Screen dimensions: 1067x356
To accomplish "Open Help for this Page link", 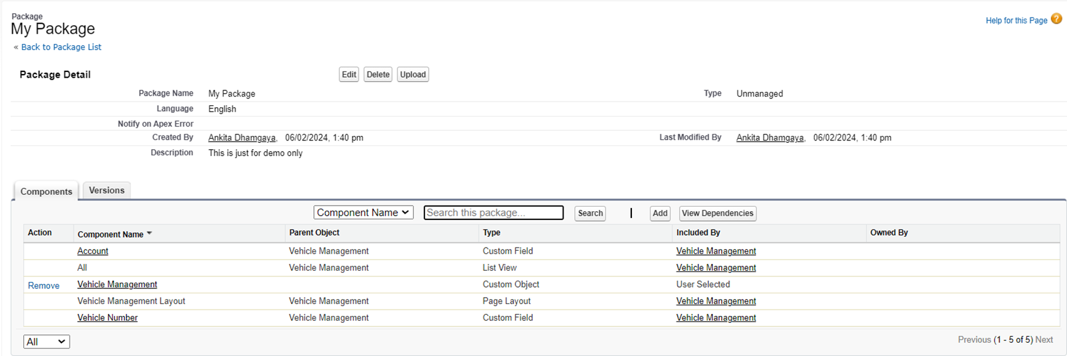I will point(1016,21).
